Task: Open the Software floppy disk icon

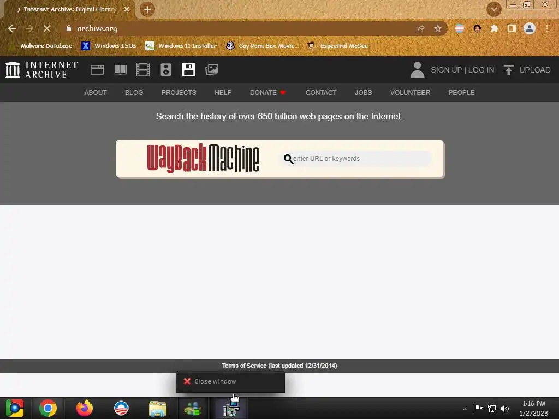Action: pos(188,70)
